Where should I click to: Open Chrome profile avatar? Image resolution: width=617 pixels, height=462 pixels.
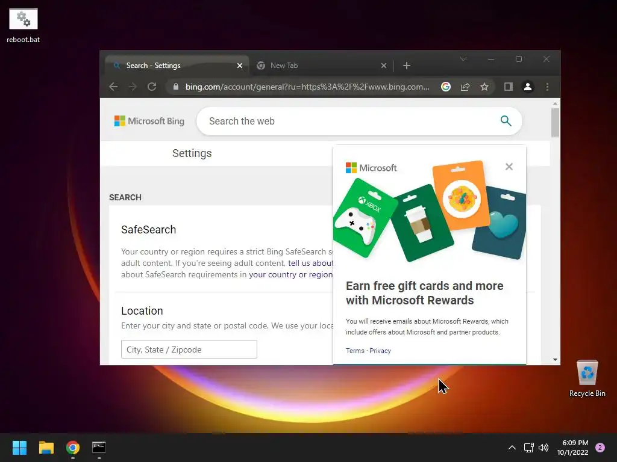pyautogui.click(x=528, y=87)
